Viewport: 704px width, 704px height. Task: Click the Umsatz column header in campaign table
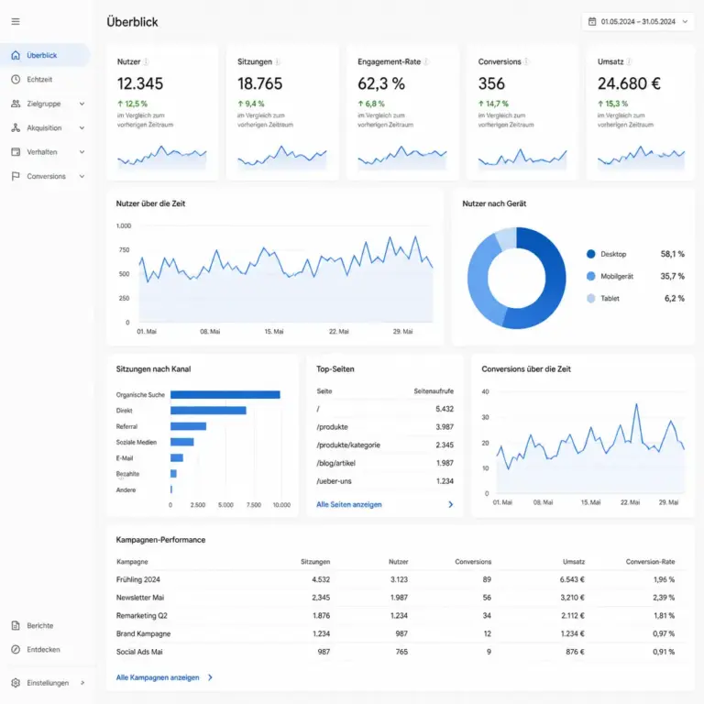click(574, 562)
